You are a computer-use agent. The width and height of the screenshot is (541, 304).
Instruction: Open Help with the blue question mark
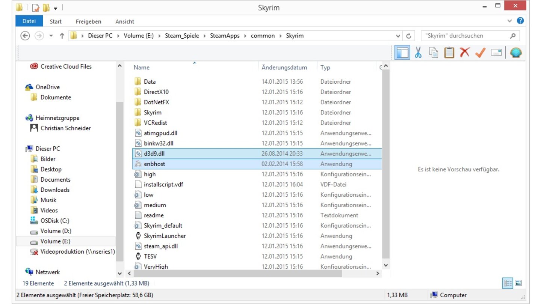tap(520, 21)
